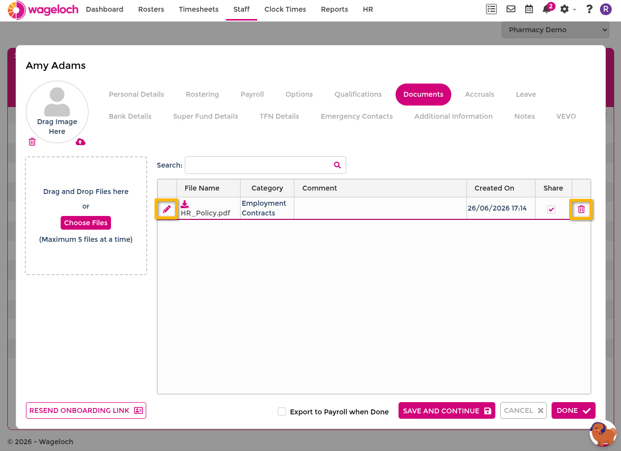Open TFN Details tab
The height and width of the screenshot is (451, 621).
tap(279, 116)
